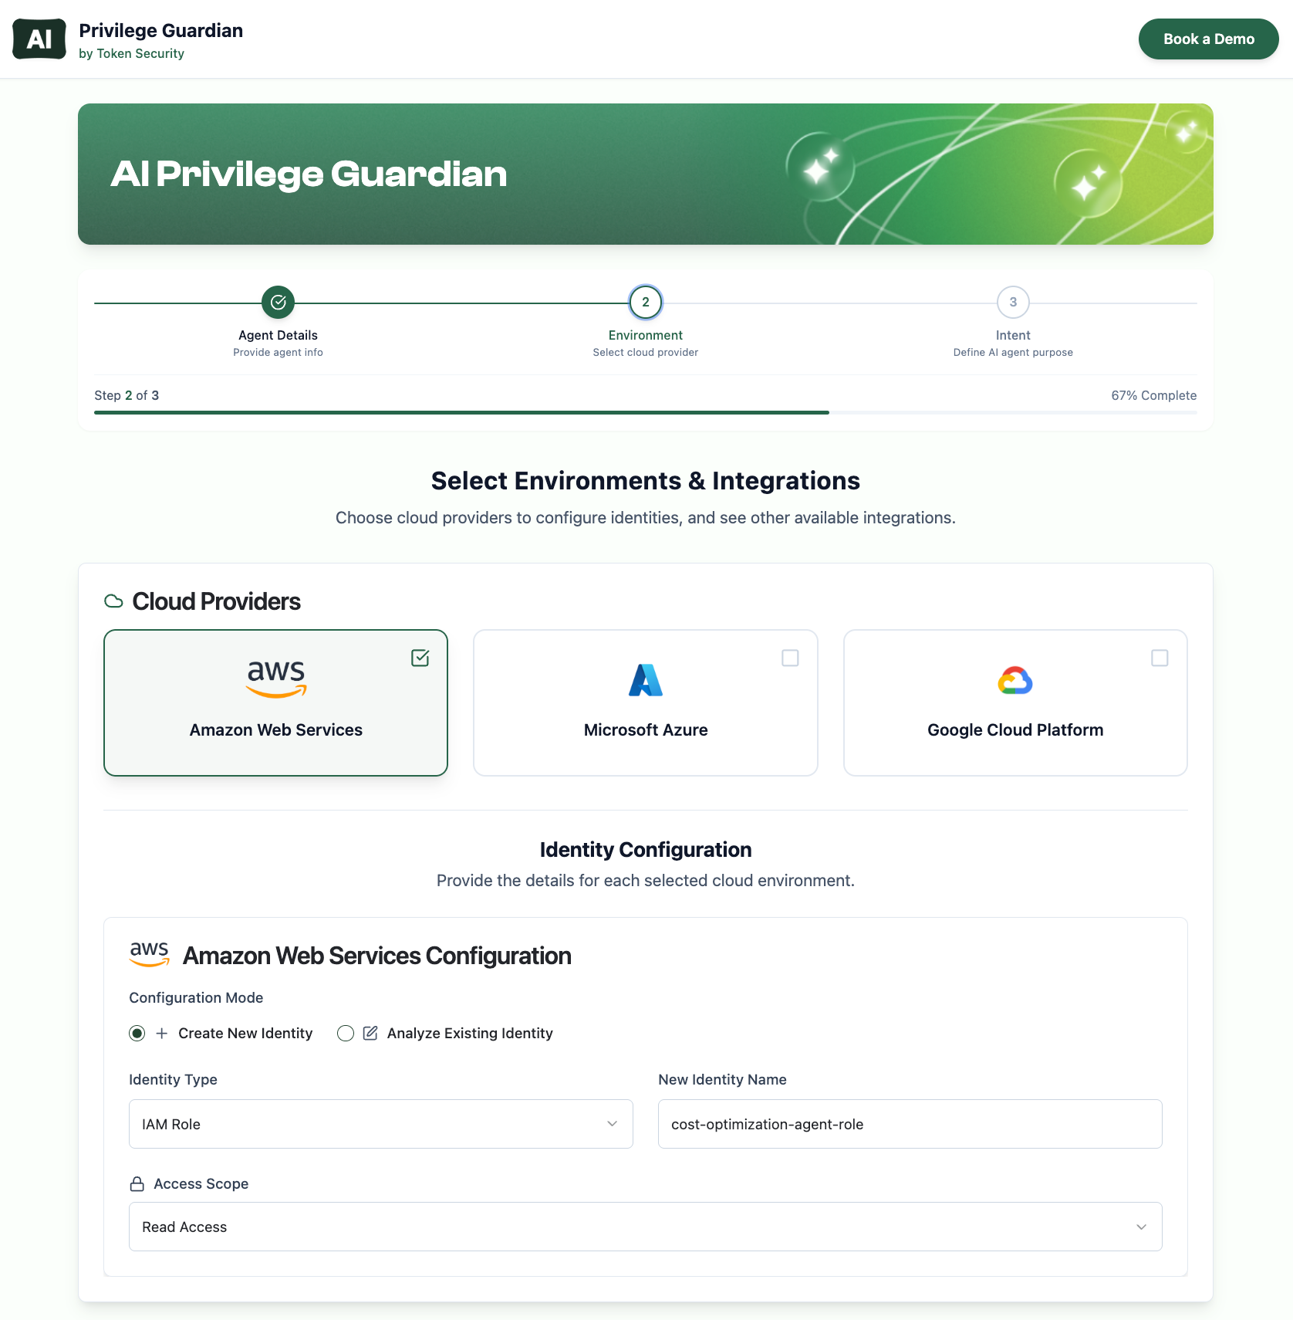
Task: Click the Google Cloud logo
Action: (x=1015, y=680)
